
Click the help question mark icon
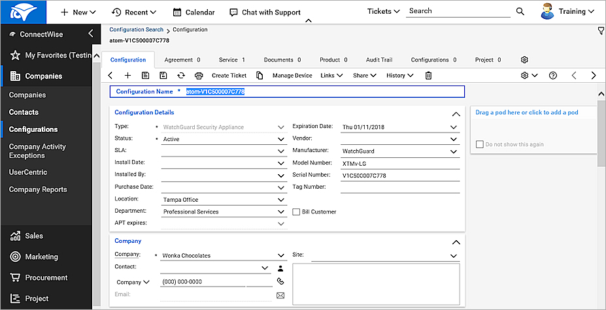coord(553,76)
